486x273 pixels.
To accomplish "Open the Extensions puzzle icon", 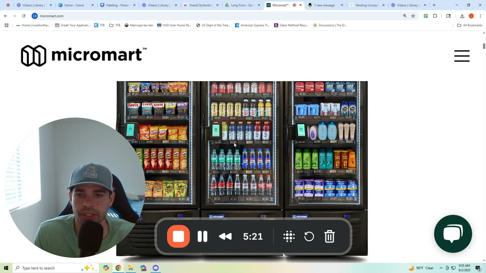I will tap(435, 16).
